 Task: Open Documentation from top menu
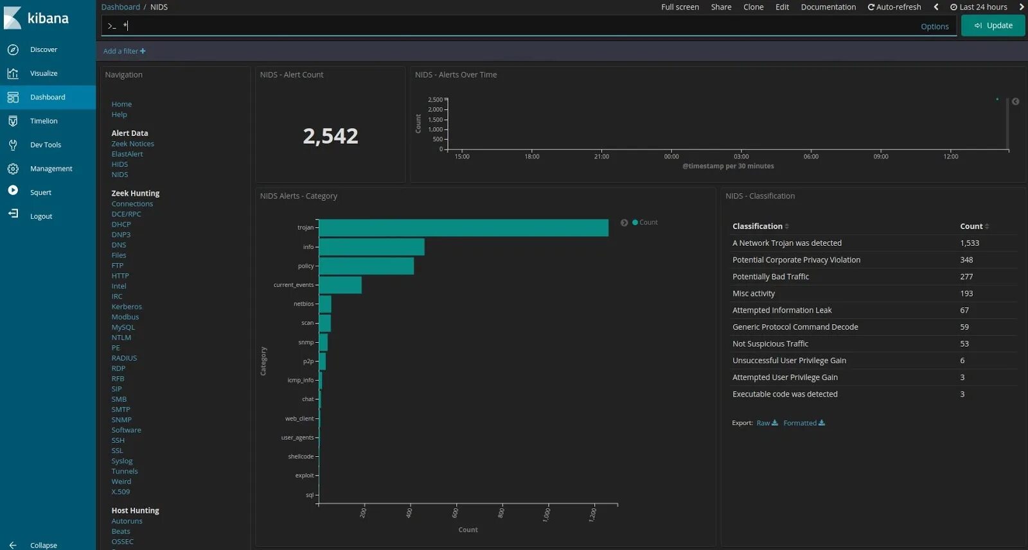[x=828, y=7]
